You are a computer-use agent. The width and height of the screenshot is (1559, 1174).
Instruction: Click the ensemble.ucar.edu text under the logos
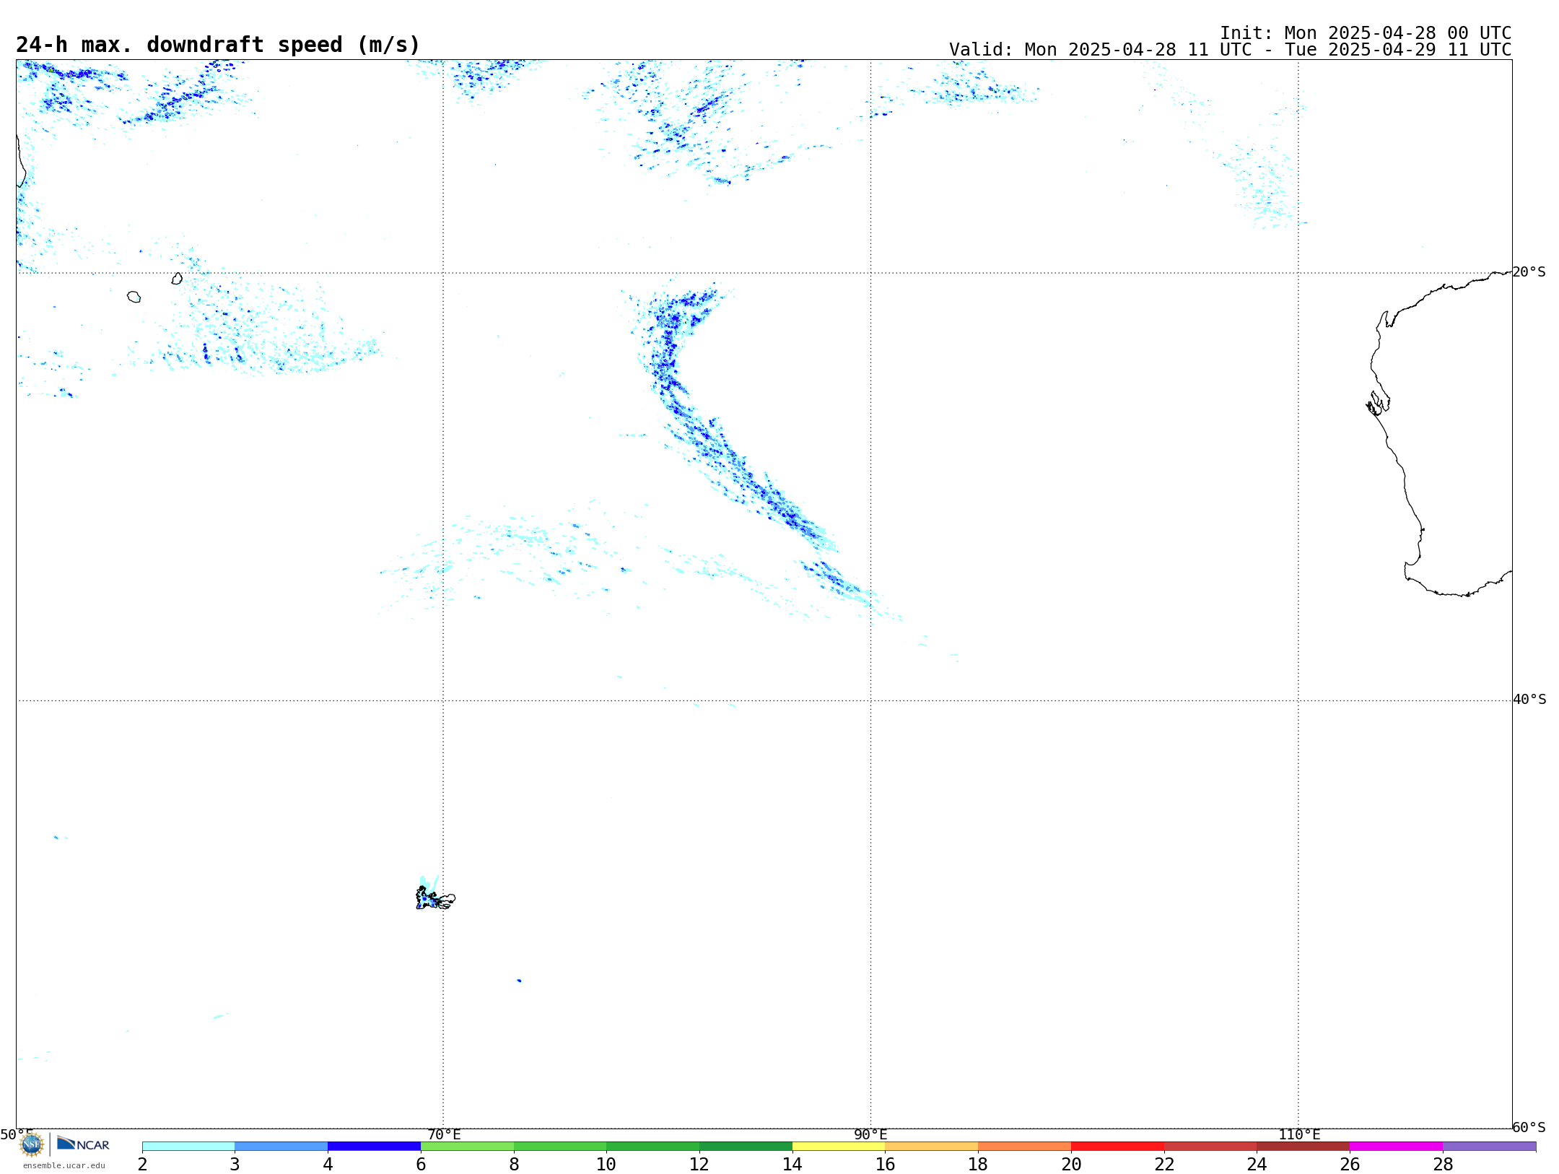(64, 1165)
